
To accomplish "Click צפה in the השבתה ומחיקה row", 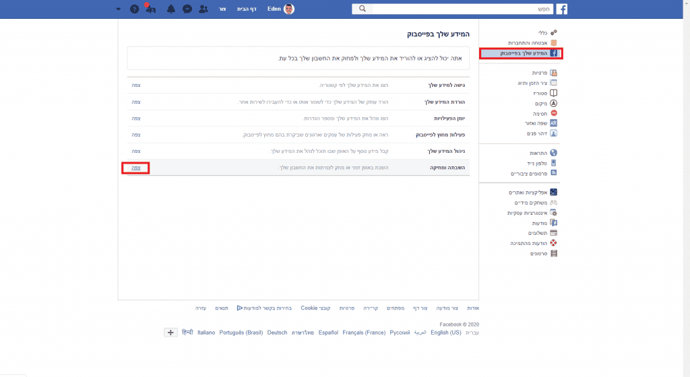I will pos(136,168).
